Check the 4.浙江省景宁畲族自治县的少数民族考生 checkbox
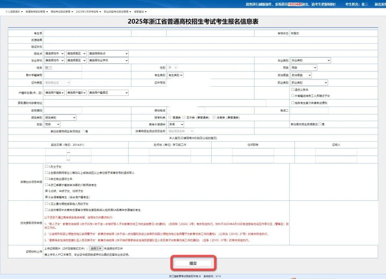Viewport: 386px width, 279px height. click(46, 185)
